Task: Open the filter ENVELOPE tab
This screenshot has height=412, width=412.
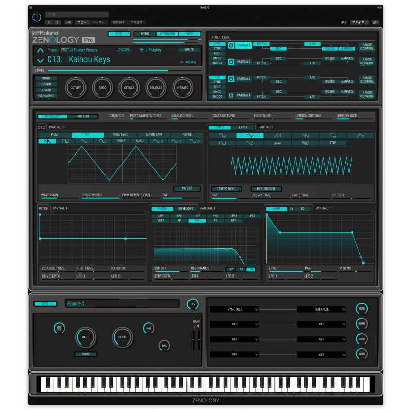Action: point(185,209)
